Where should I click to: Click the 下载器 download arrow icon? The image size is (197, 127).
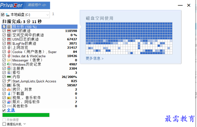pos(9,93)
